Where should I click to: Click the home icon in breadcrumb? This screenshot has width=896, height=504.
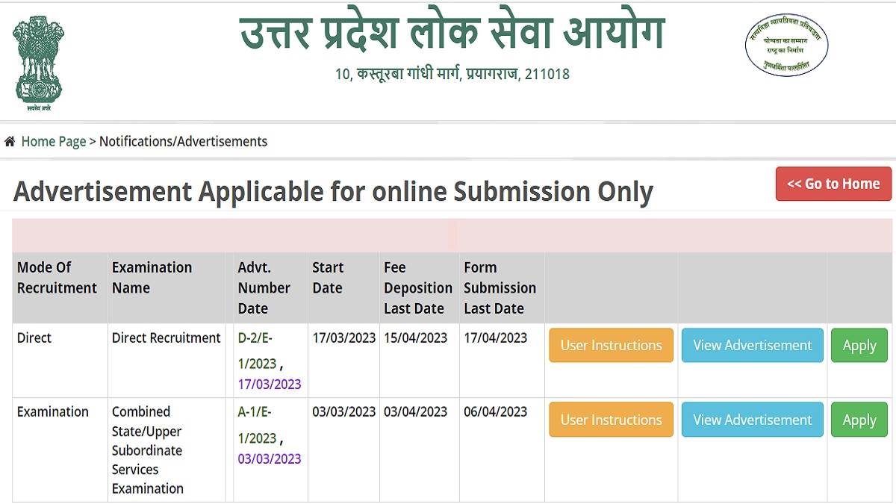coord(10,141)
